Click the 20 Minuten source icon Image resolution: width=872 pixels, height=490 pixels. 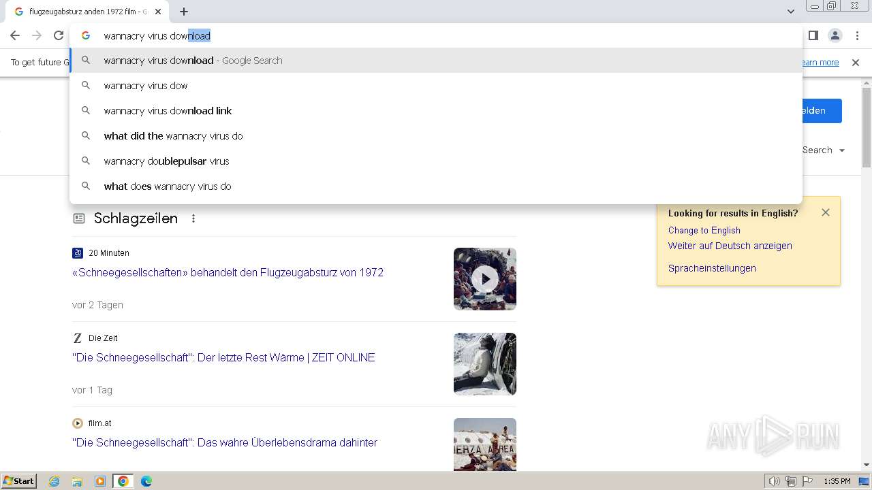pyautogui.click(x=78, y=253)
